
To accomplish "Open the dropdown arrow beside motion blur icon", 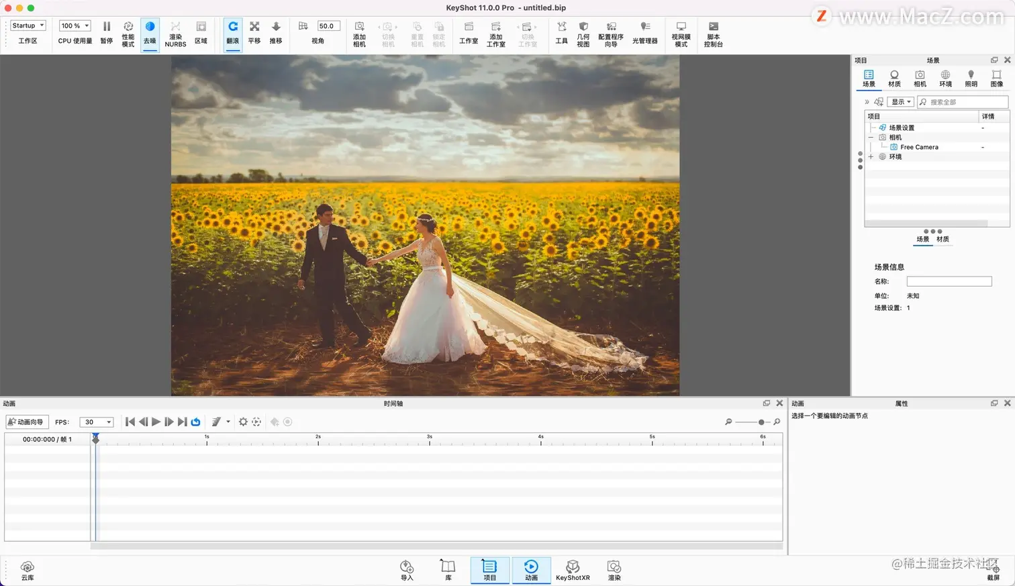I will (x=228, y=422).
